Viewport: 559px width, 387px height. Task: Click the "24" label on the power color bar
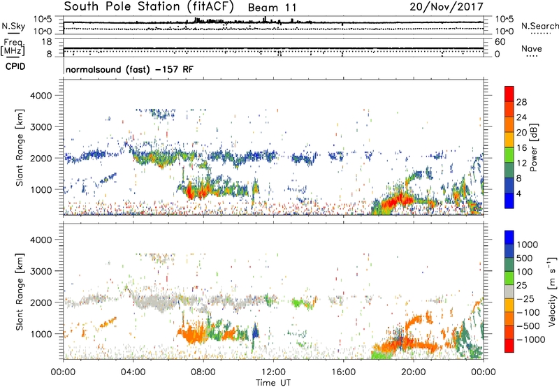[x=521, y=117]
